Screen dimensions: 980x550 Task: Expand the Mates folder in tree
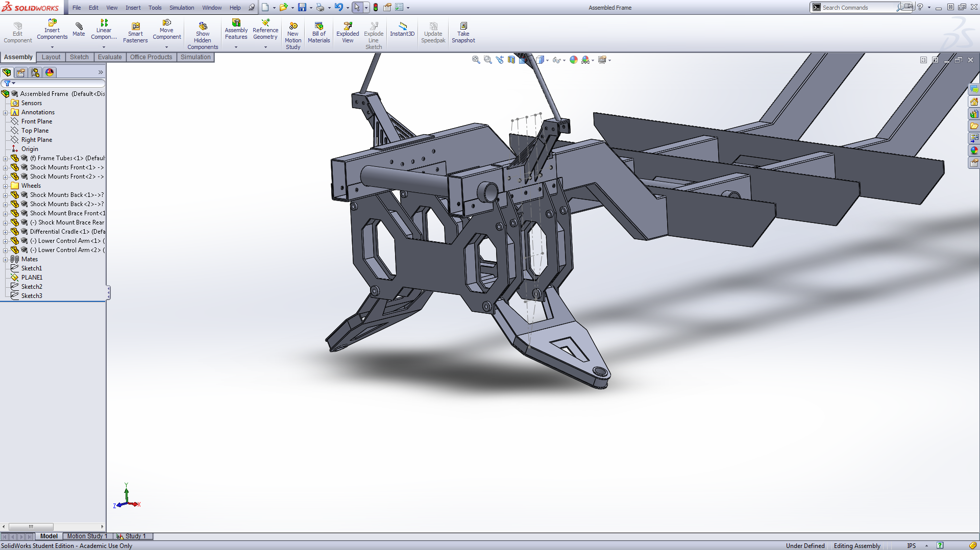pos(6,259)
